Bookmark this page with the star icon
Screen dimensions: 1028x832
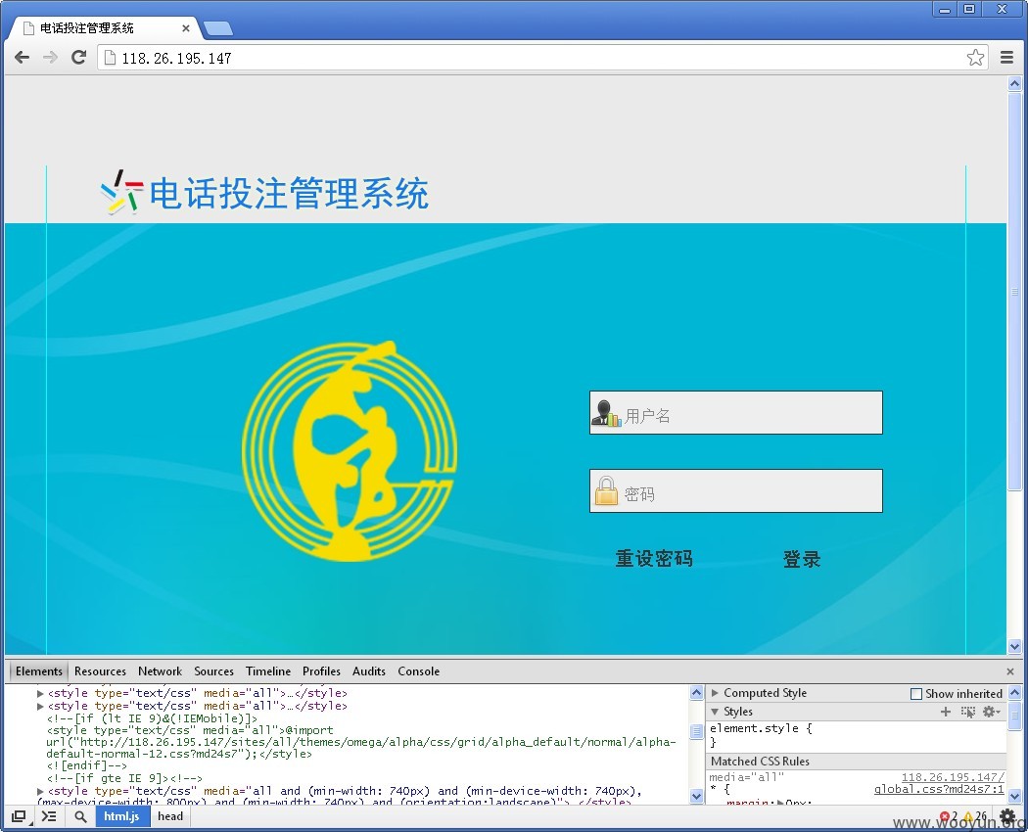975,58
